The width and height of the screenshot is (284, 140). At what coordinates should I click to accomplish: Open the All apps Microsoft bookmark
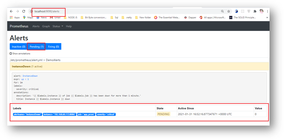point(213,18)
